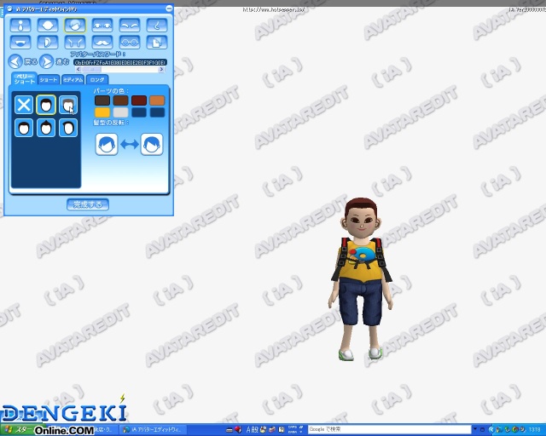This screenshot has width=546, height=436.
Task: Open the sideburns category icon
Action: [x=75, y=43]
